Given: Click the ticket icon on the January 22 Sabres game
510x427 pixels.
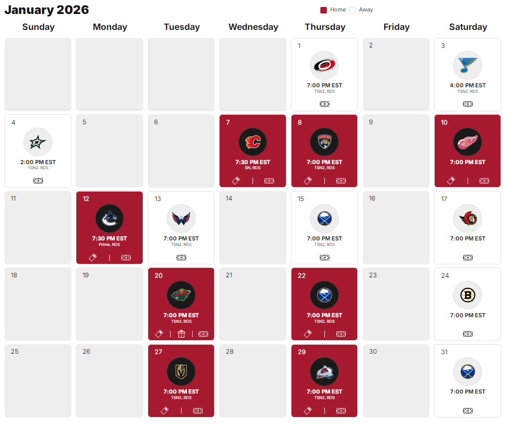Looking at the screenshot, I should click(x=307, y=334).
